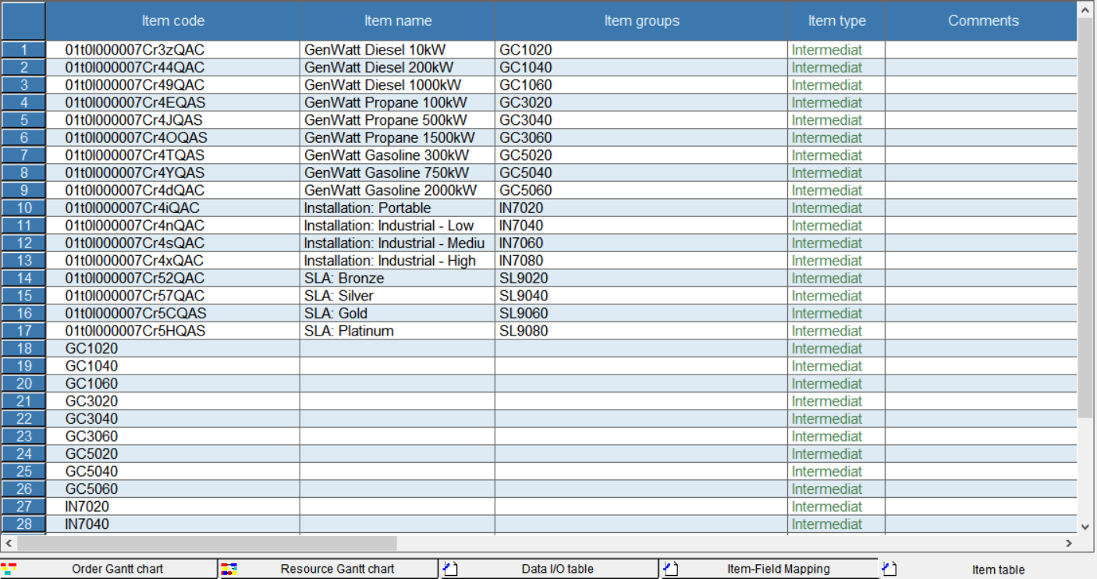Click the Order Gantt chart tab icon
This screenshot has height=579, width=1097.
click(x=9, y=569)
